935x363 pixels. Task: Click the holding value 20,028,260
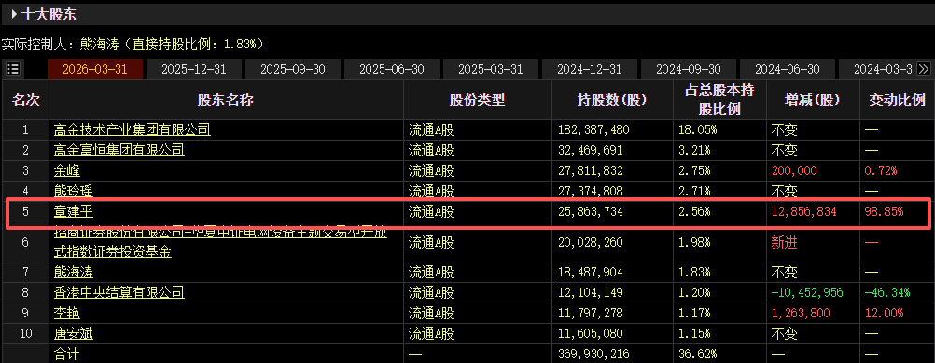[x=591, y=242]
